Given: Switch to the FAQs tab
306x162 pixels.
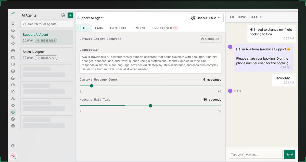Looking at the screenshot, I should point(99,28).
